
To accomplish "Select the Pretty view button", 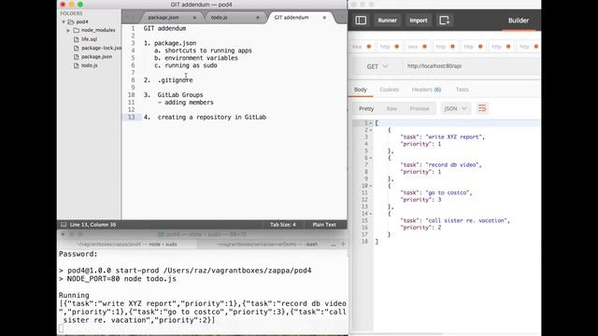I will pos(366,108).
